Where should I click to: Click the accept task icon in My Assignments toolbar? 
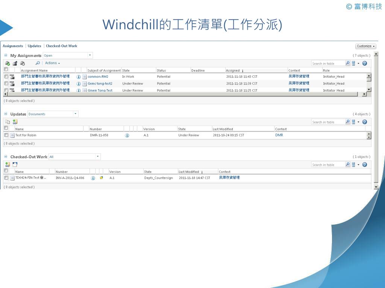pyautogui.click(x=8, y=63)
